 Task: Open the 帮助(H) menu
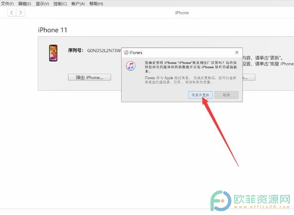96,4
